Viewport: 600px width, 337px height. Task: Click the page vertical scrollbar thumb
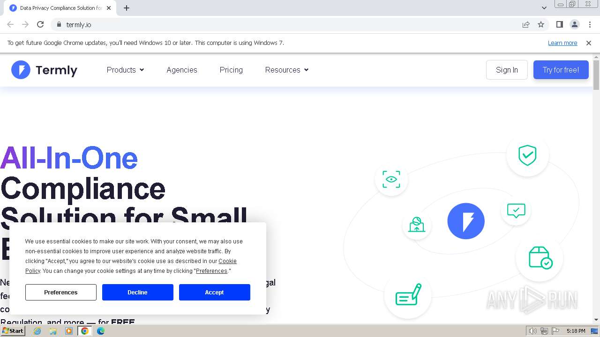(596, 75)
